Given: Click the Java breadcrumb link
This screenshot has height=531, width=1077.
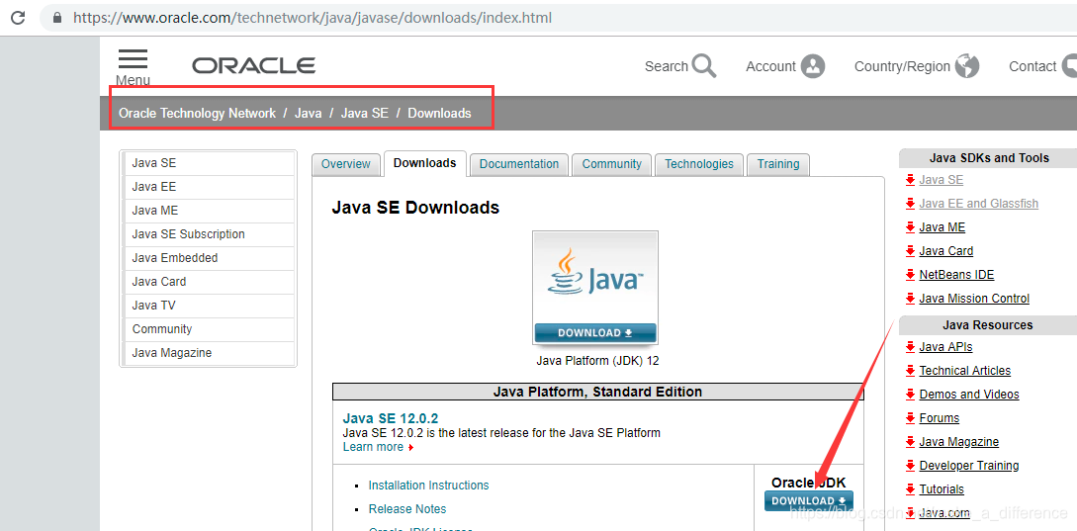Looking at the screenshot, I should [309, 114].
